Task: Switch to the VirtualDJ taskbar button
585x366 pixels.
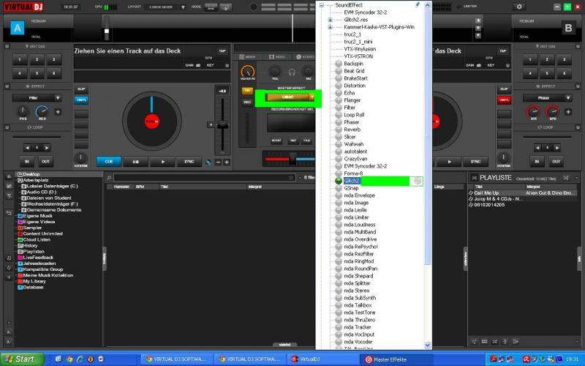Action: pyautogui.click(x=322, y=359)
